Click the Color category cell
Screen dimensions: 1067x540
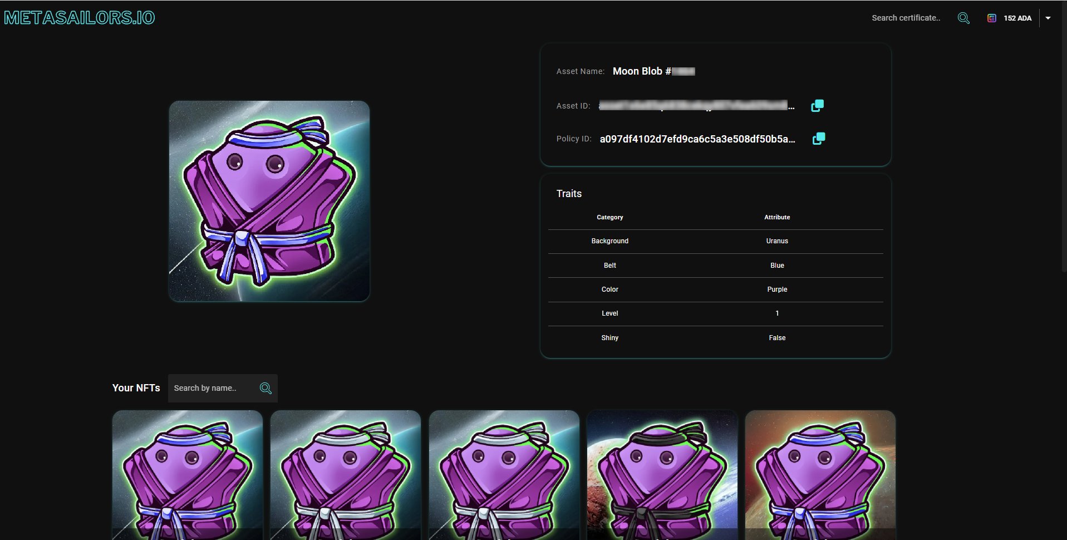point(610,289)
